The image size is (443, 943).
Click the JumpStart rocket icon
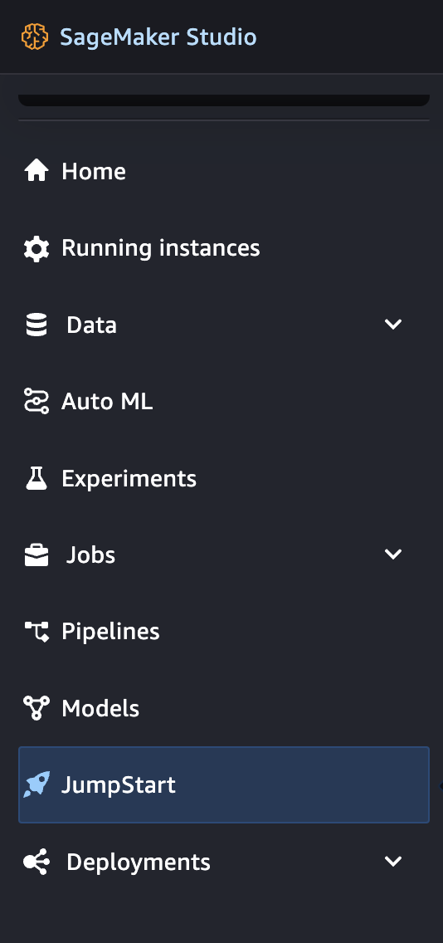36,784
